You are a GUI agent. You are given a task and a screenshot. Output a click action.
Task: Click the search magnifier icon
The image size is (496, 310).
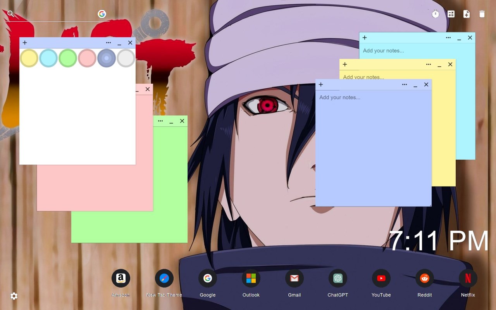pos(11,14)
